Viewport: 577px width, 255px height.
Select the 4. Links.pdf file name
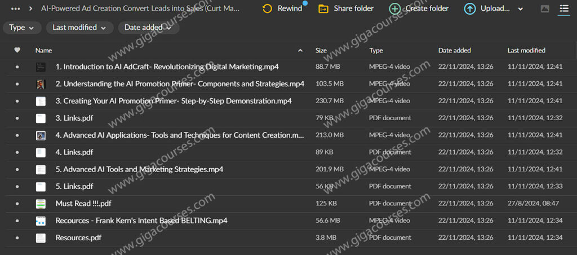pos(74,152)
